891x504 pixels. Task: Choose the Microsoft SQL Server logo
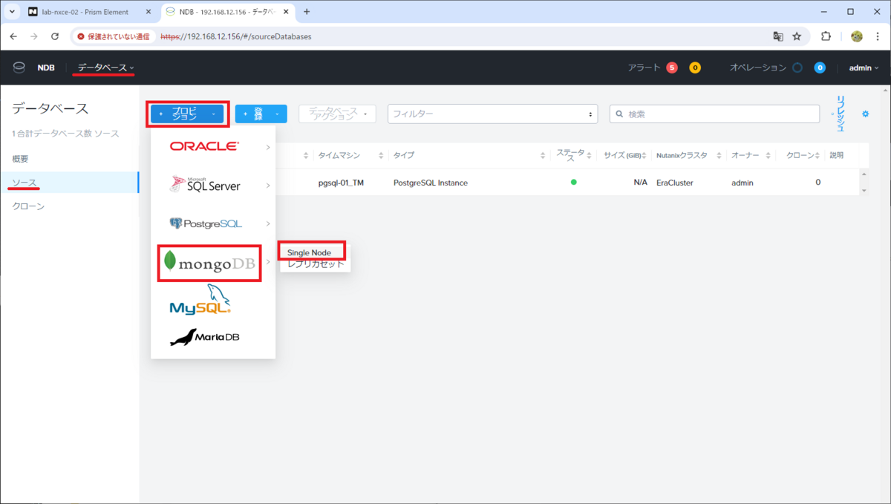pyautogui.click(x=205, y=184)
